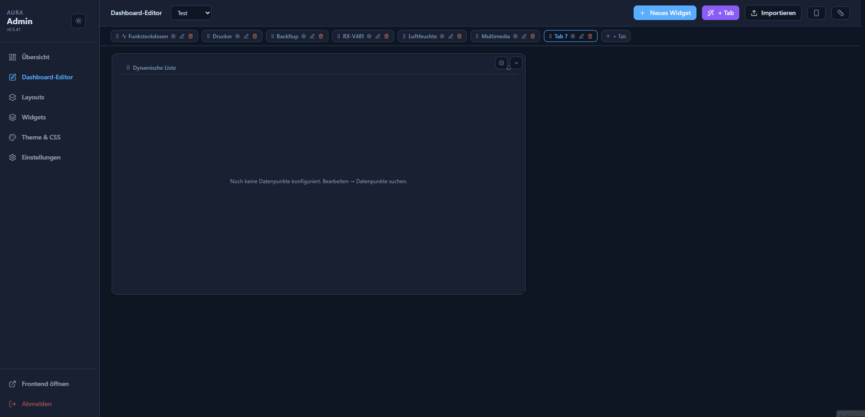Click the list icon beside Dynamische Liste
The width and height of the screenshot is (865, 417).
pos(128,67)
